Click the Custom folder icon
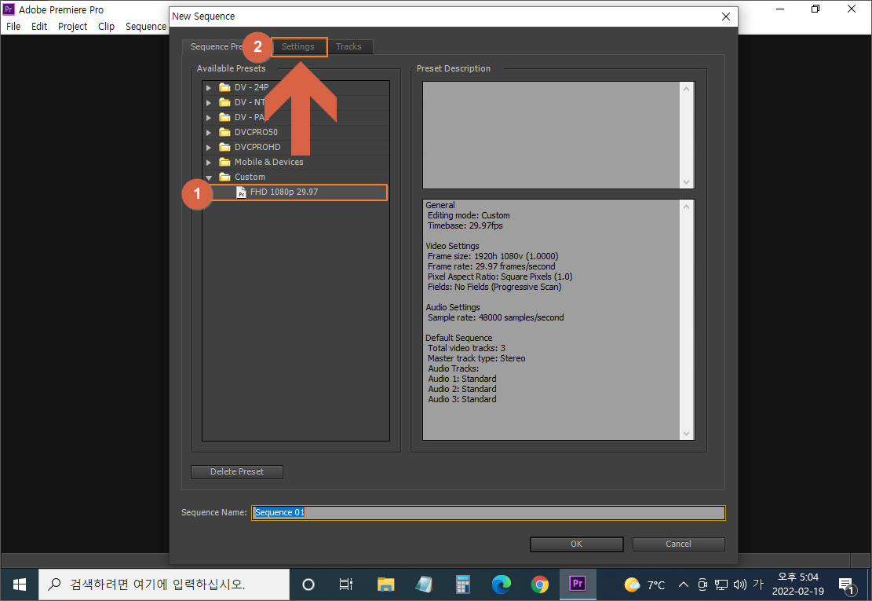 pos(224,177)
